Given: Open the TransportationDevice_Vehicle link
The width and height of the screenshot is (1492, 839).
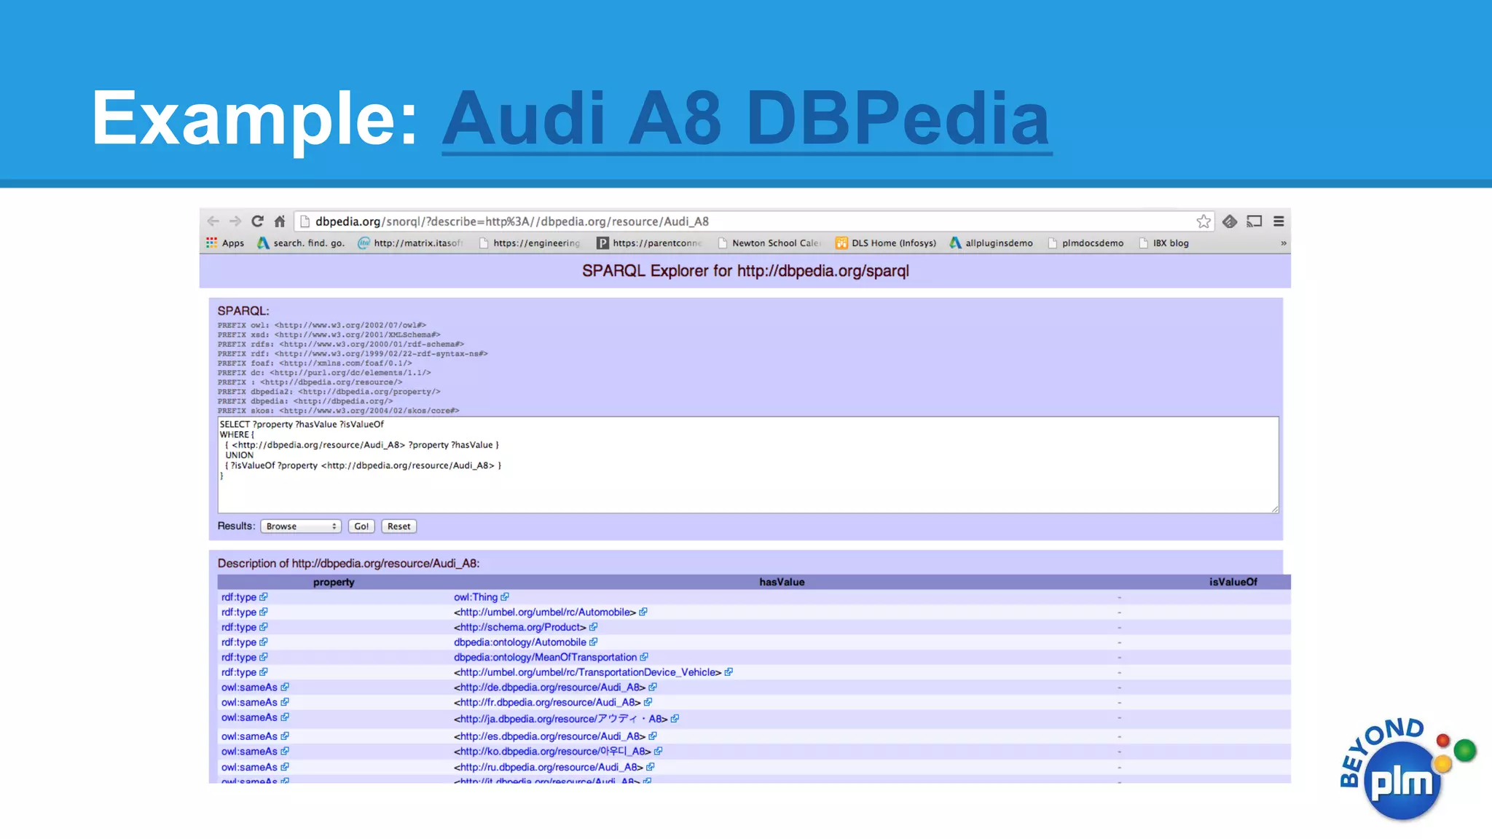Looking at the screenshot, I should tap(588, 672).
